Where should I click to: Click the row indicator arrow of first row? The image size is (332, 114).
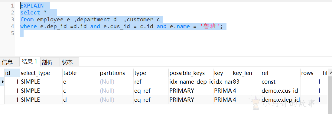[x=2, y=82]
